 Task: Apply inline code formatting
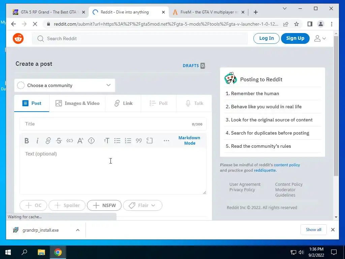69,141
